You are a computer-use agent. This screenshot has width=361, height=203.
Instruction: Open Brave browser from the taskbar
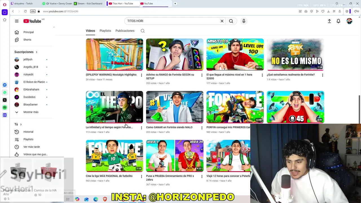click(x=105, y=199)
